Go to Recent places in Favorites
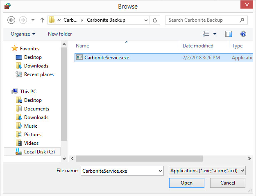The width and height of the screenshot is (256, 196). pyautogui.click(x=39, y=74)
